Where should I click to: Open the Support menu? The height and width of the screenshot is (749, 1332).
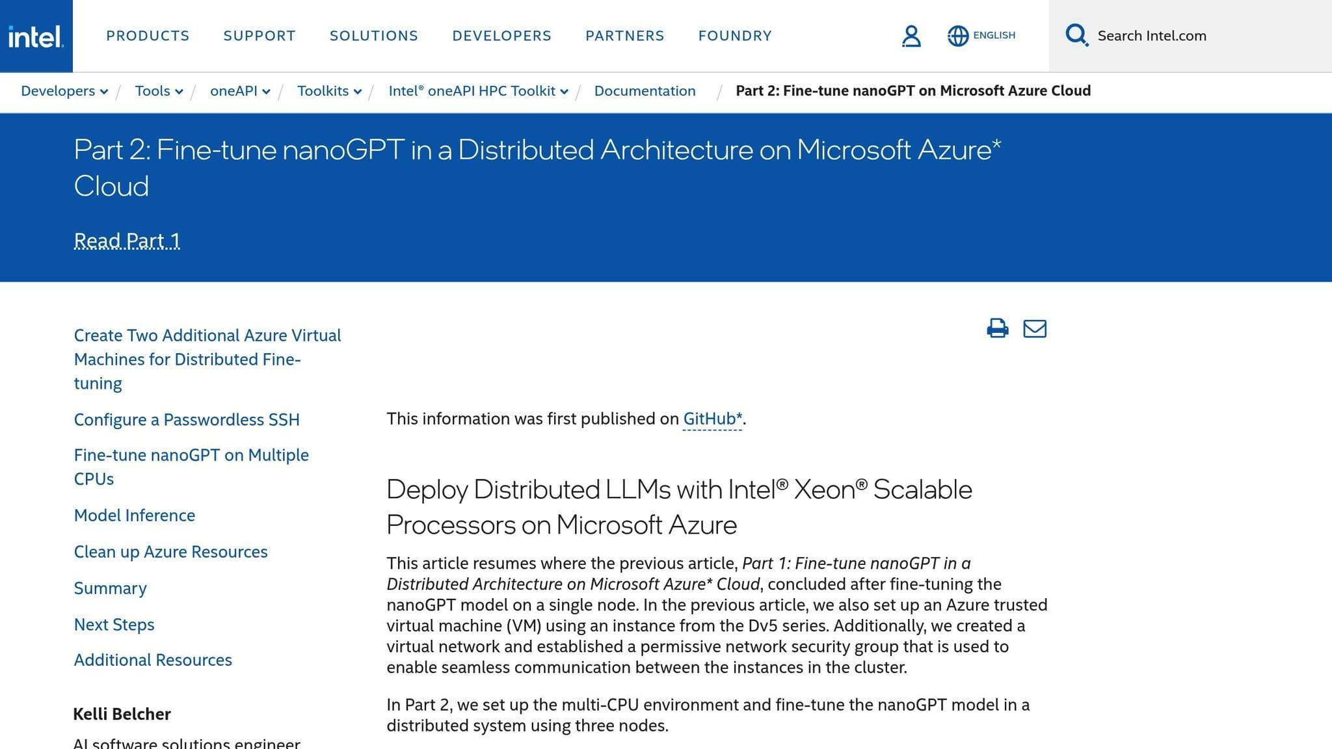click(260, 36)
